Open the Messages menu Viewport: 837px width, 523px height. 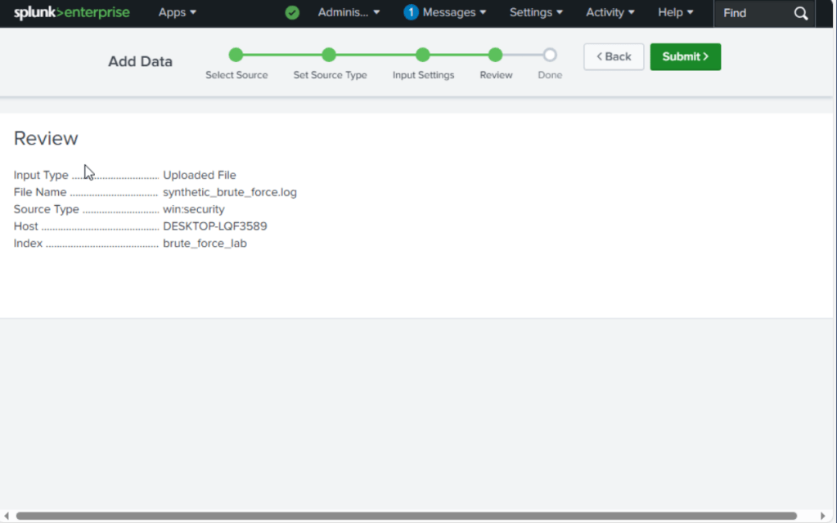pyautogui.click(x=454, y=13)
